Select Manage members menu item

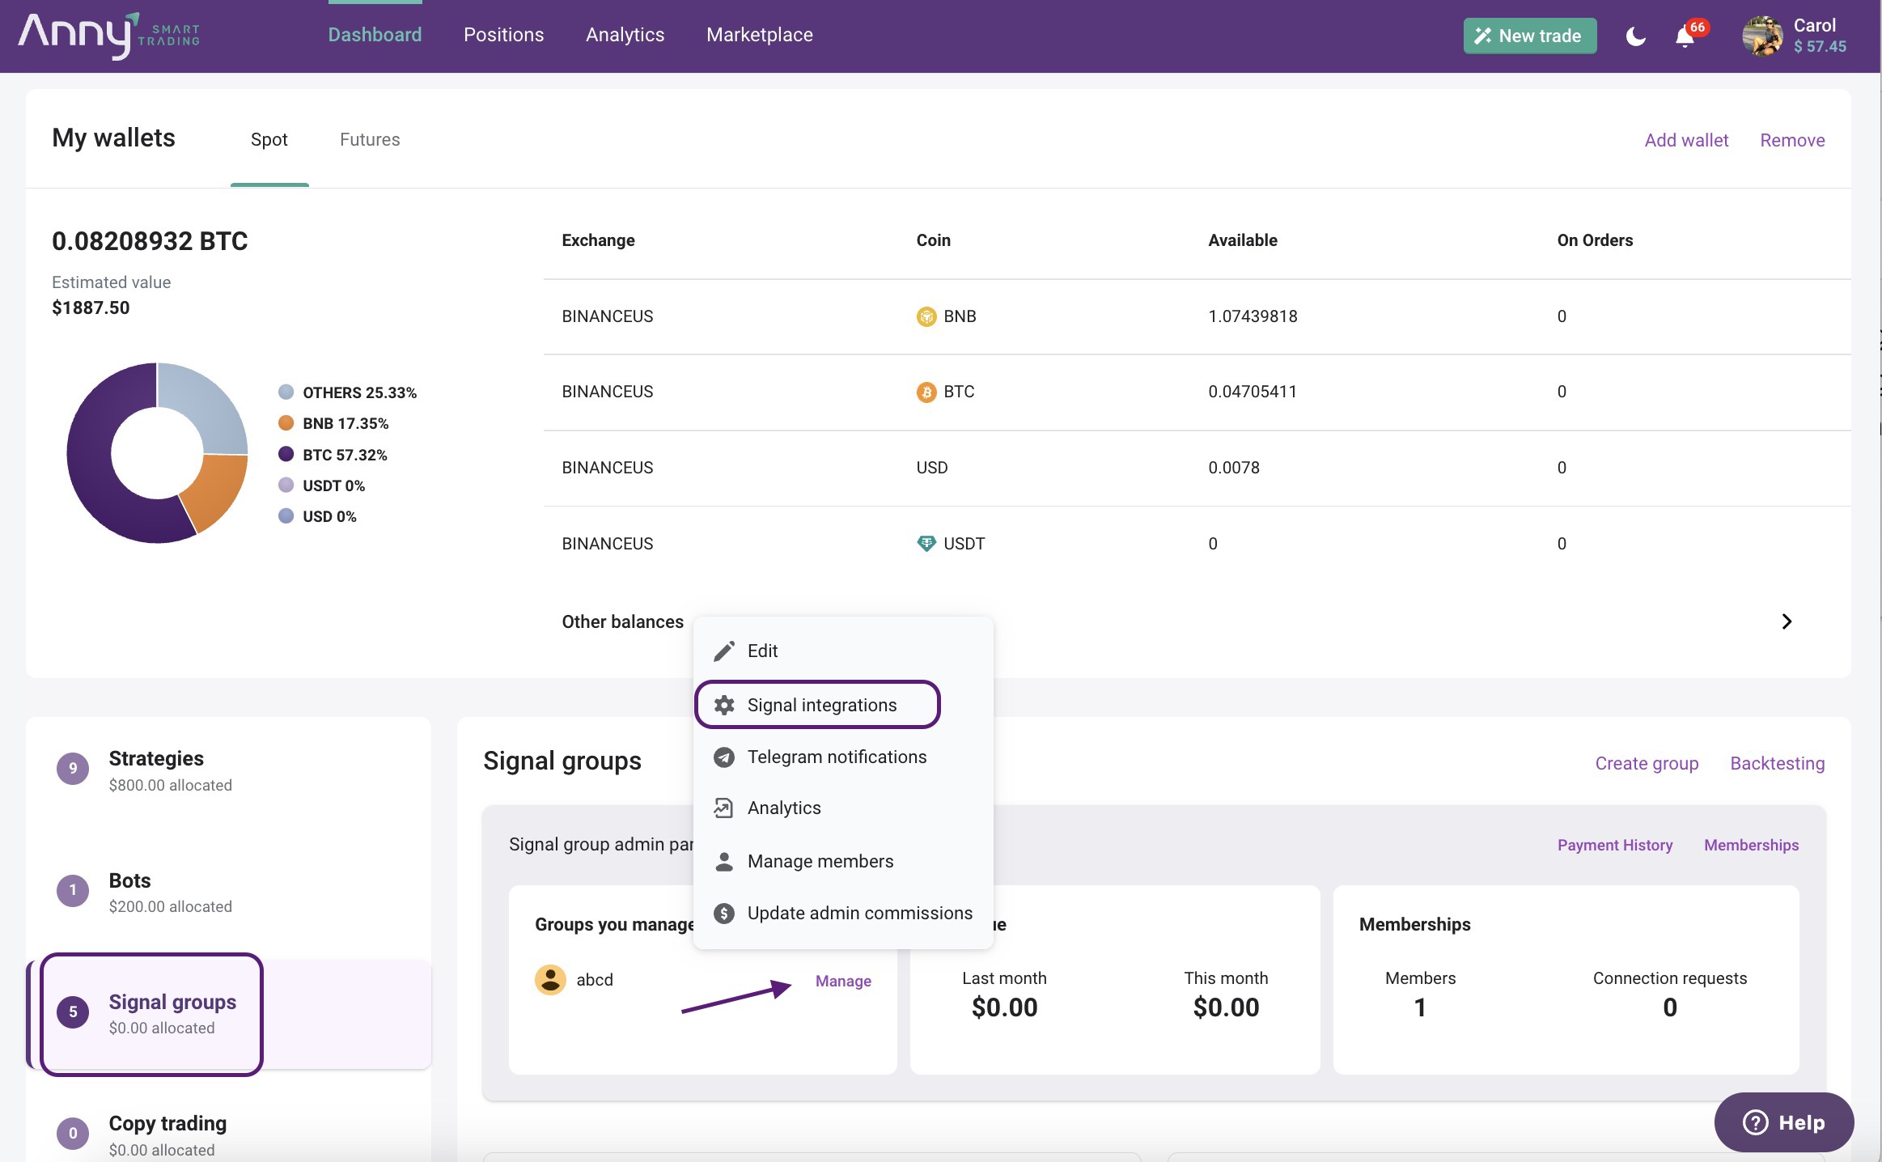820,861
